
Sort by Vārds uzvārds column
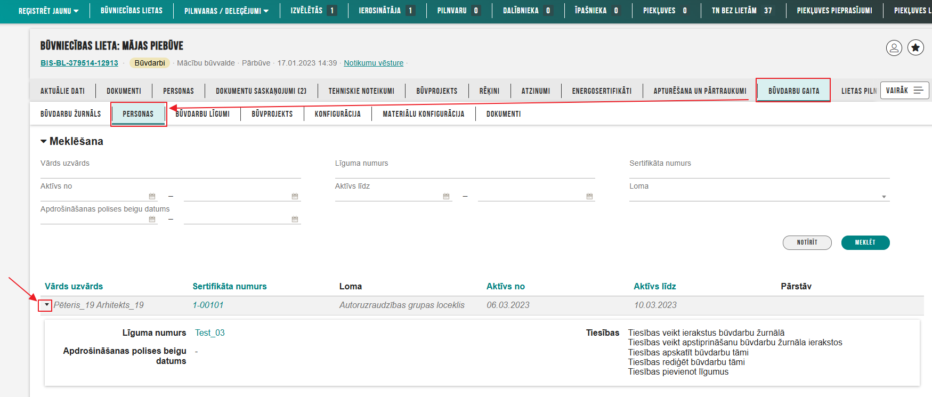click(74, 286)
